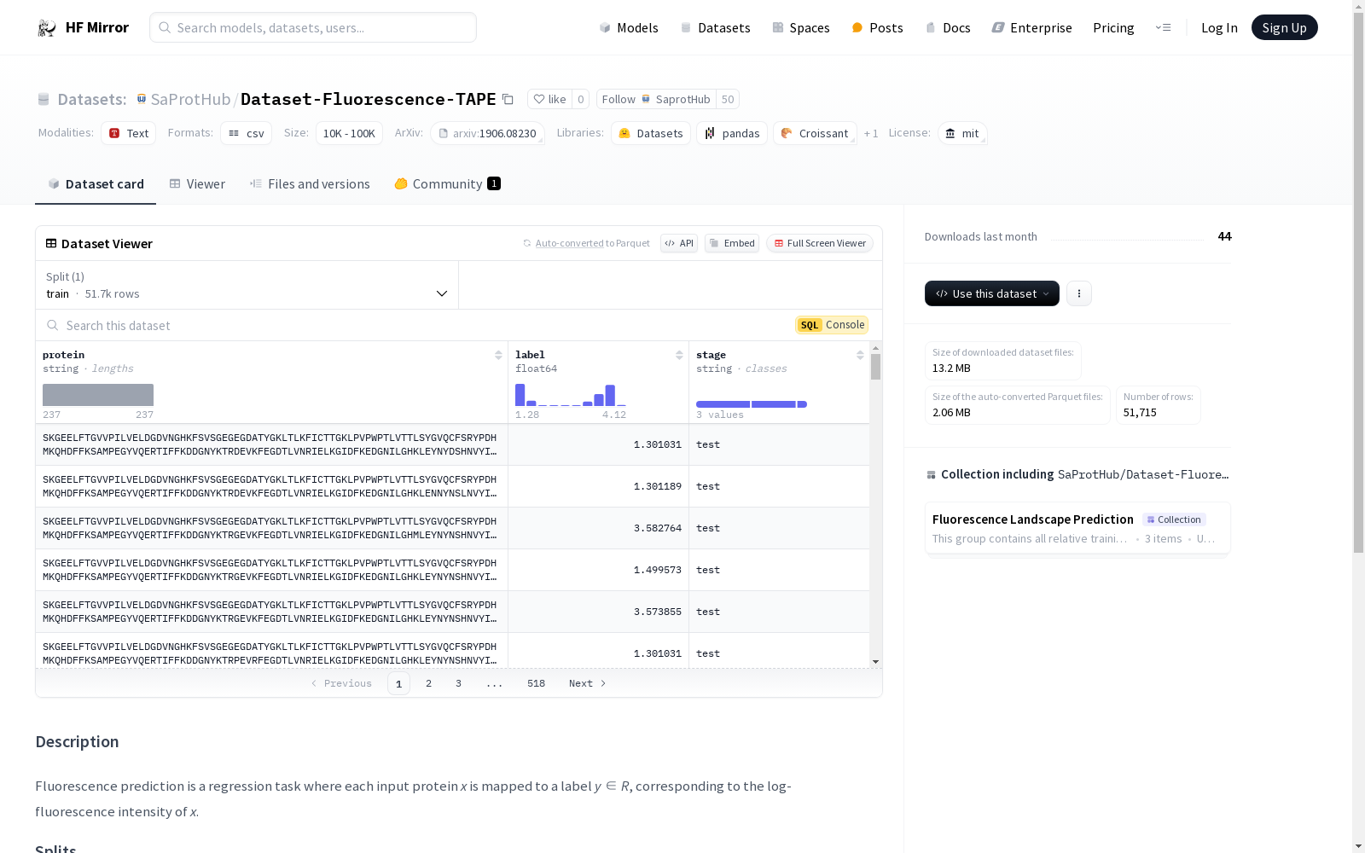The image size is (1365, 853).
Task: Click the Dataset Viewer table icon
Action: pyautogui.click(x=51, y=243)
